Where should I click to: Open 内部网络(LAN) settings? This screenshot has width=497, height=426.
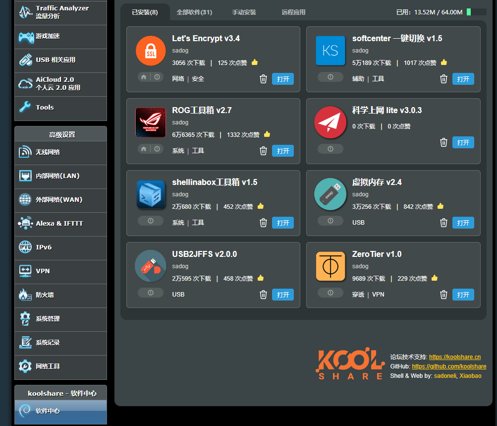60,177
